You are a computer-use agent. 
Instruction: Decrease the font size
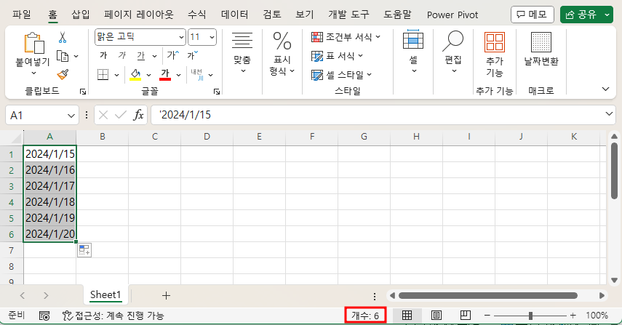(193, 55)
